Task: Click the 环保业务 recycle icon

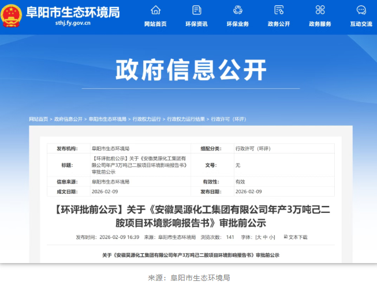Action: tap(237, 10)
